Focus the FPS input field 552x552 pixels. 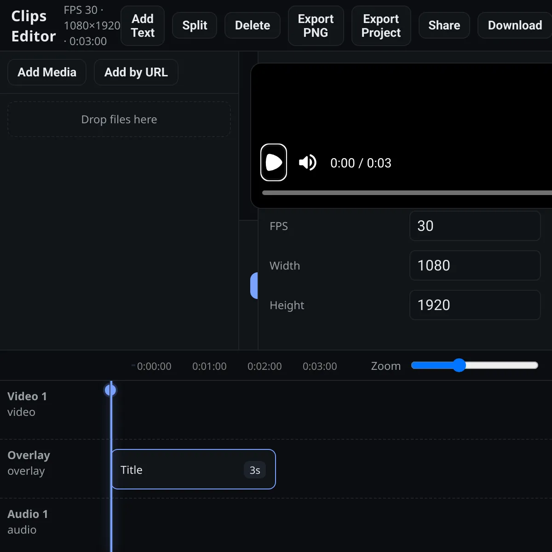point(475,226)
